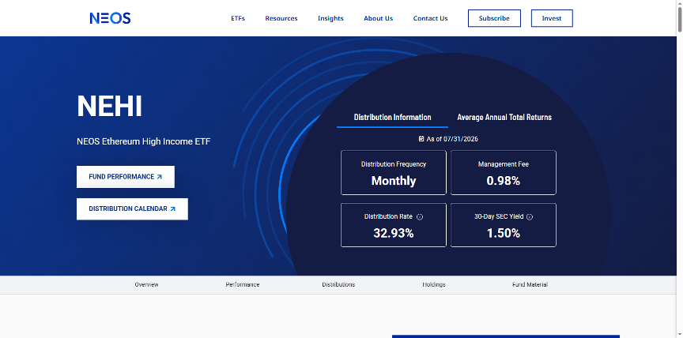683x338 pixels.
Task: Click the Monthly distribution frequency value
Action: point(394,181)
